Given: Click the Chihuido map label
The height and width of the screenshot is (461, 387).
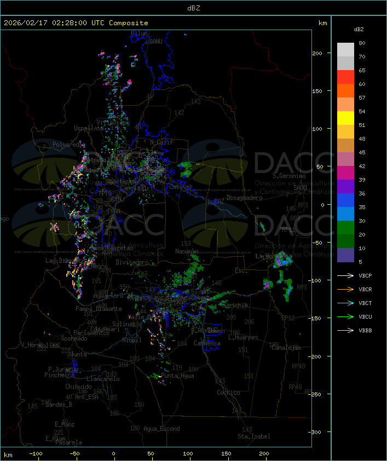Looking at the screenshot, I should 78,387.
